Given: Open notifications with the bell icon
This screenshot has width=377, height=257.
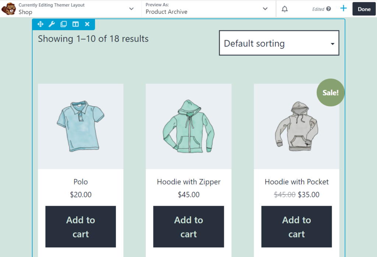Looking at the screenshot, I should click(284, 8).
